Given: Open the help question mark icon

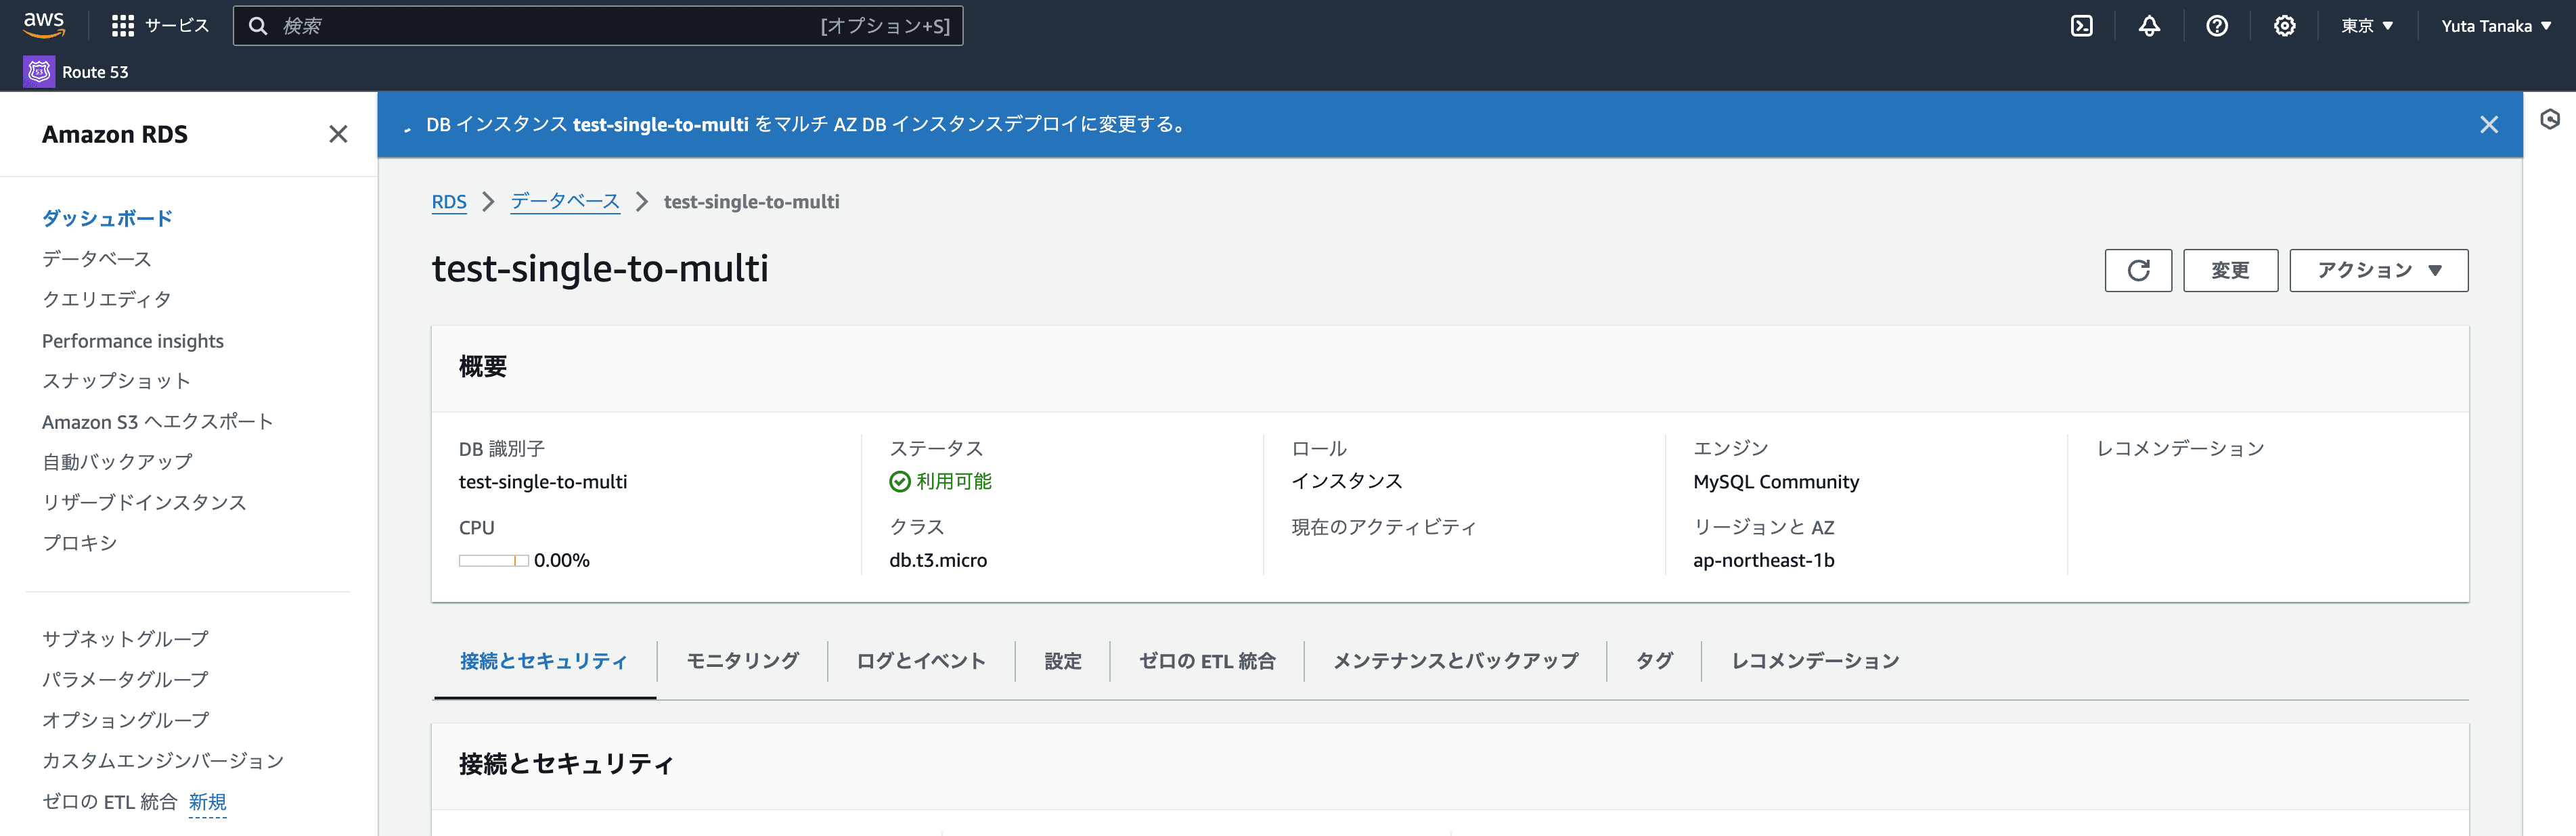Looking at the screenshot, I should pos(2217,26).
